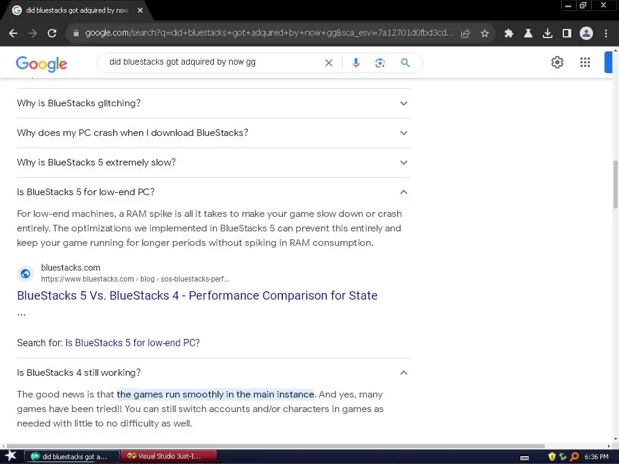This screenshot has width=619, height=464.
Task: Open the keyboard icon in the system tray
Action: 525,458
